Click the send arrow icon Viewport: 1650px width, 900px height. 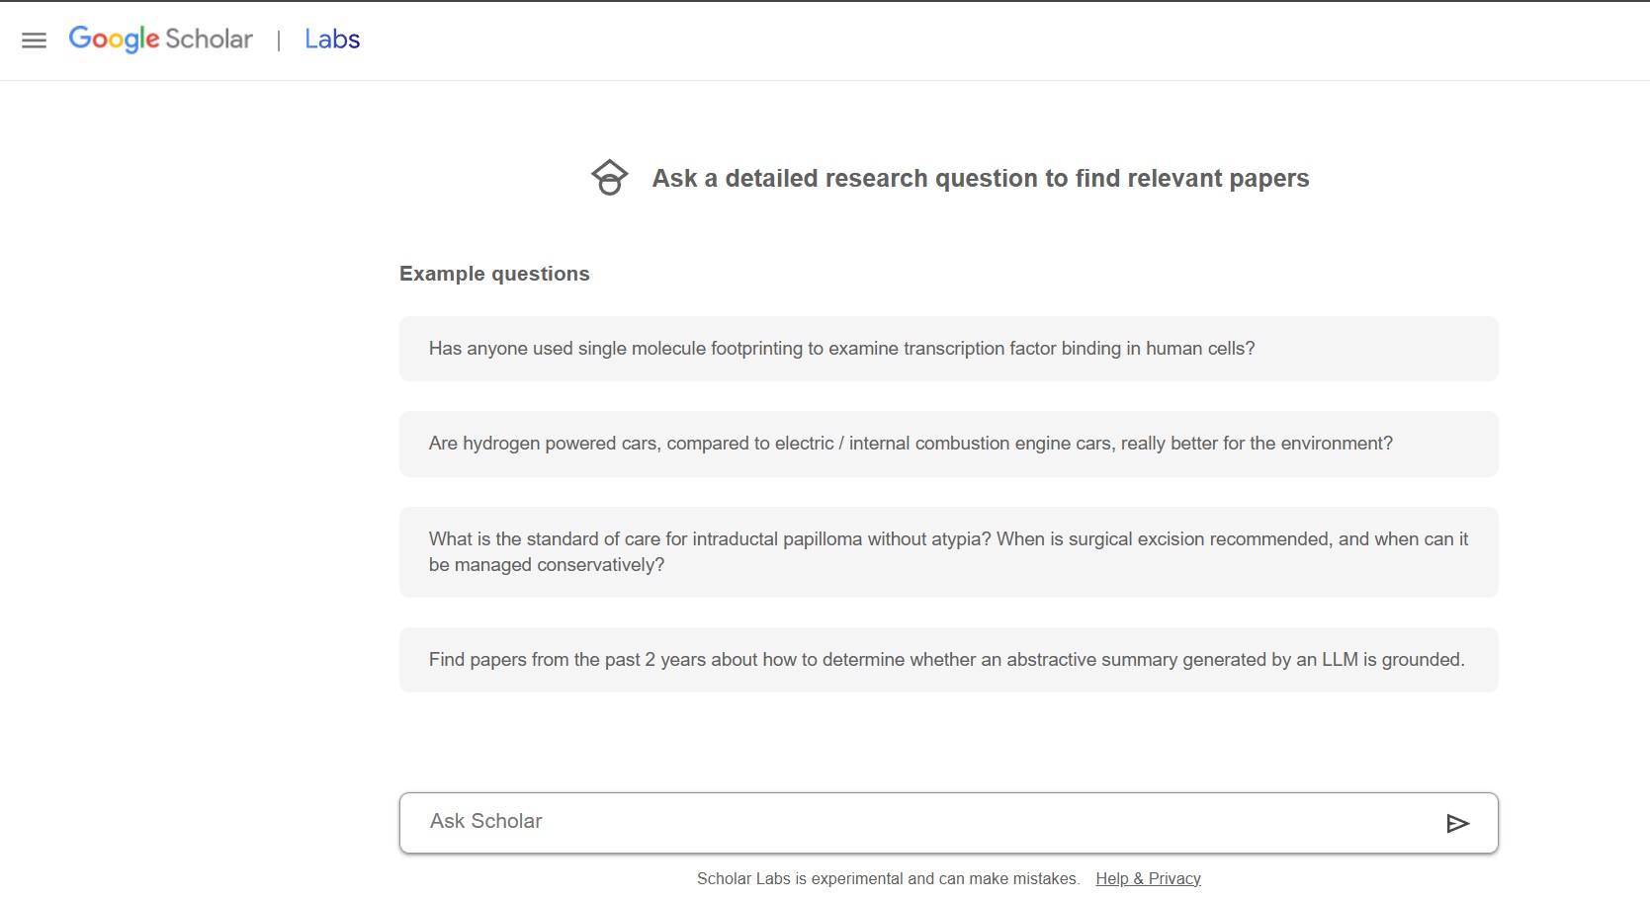tap(1457, 823)
